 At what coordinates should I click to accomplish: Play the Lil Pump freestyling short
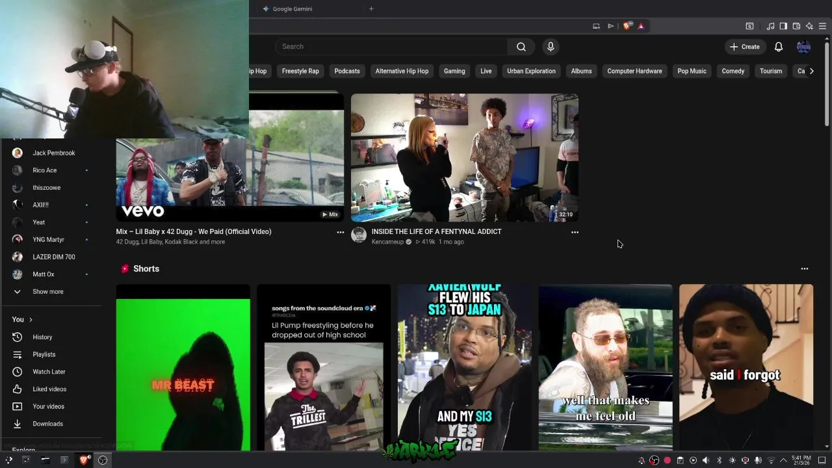324,367
